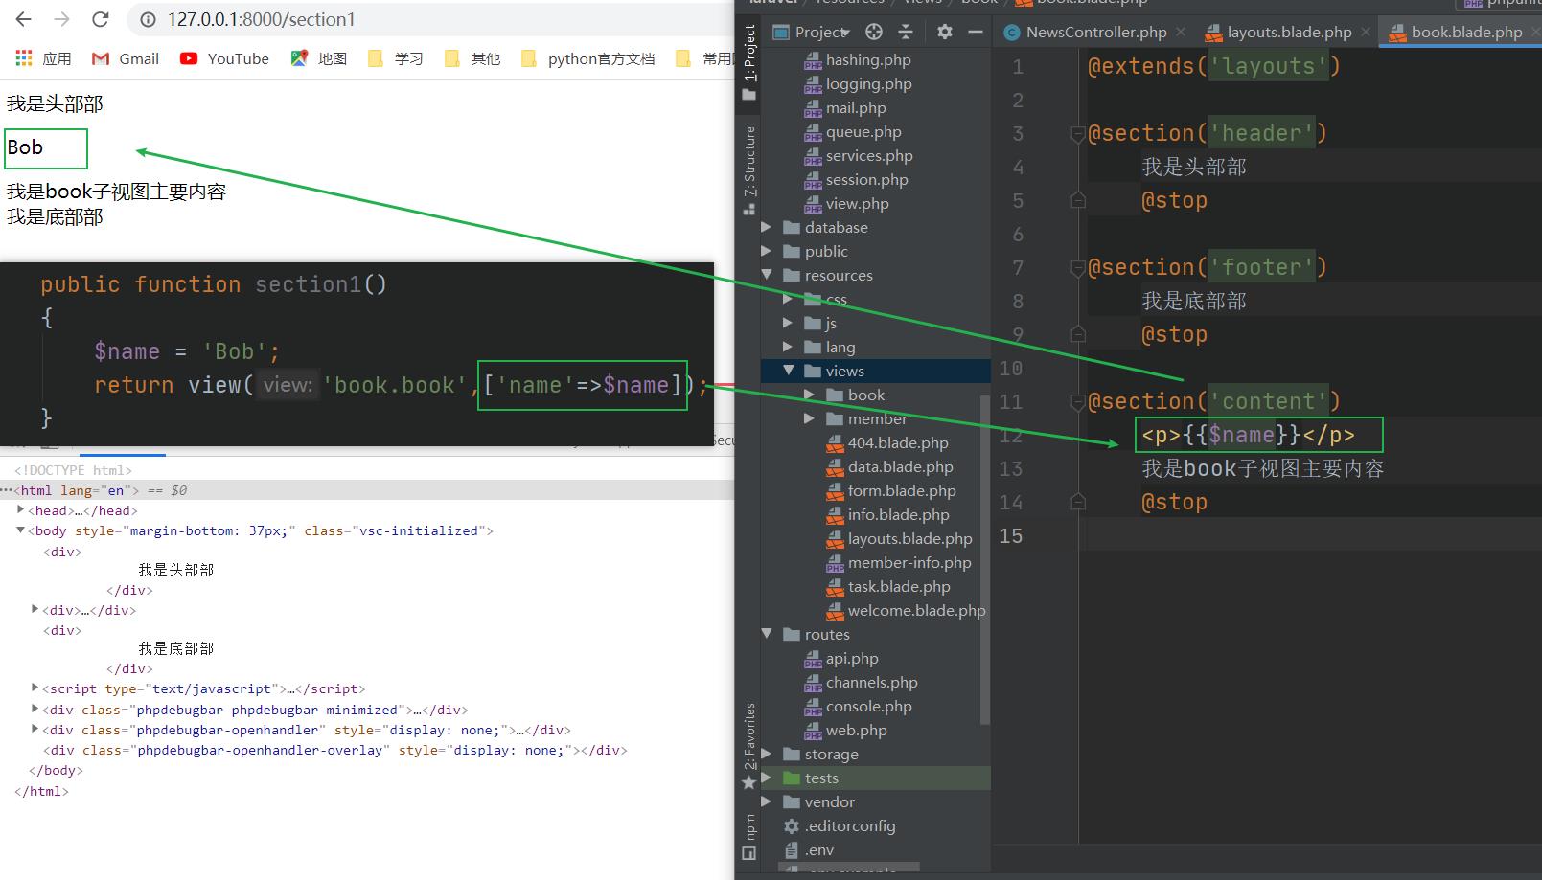Open the Apps bookmark shortcut

[x=43, y=58]
